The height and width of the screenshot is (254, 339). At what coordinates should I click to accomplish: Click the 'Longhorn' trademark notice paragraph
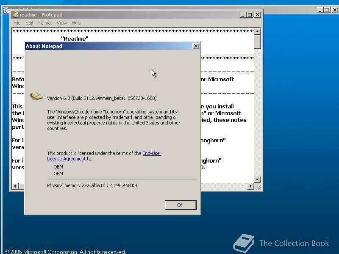114,120
